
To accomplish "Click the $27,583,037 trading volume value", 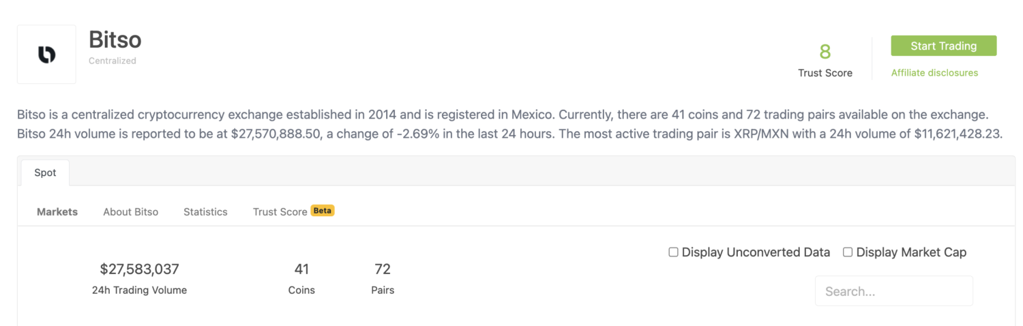I will (x=139, y=269).
